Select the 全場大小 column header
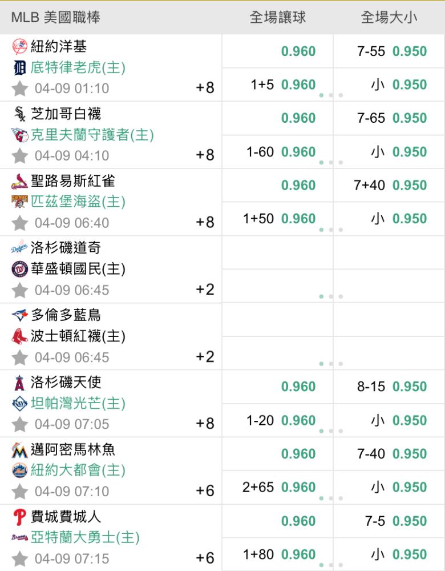The height and width of the screenshot is (571, 445). click(389, 18)
